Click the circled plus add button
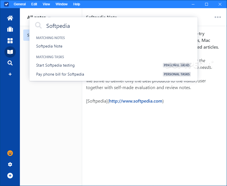Screen dimensions: 227x186 pos(10,176)
